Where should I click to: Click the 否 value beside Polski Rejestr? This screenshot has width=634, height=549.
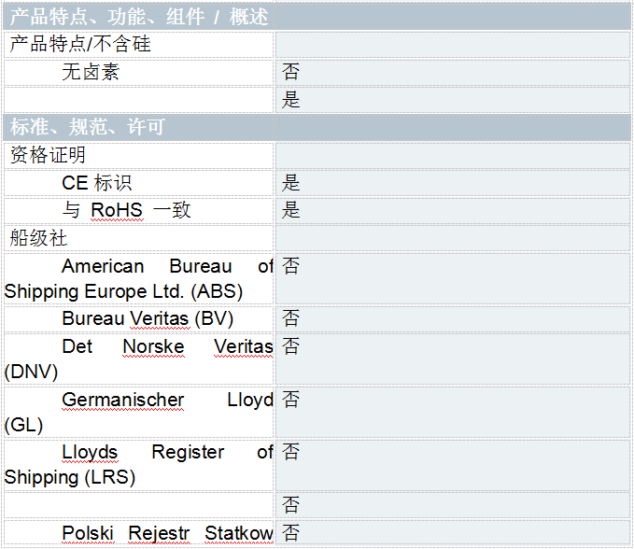pyautogui.click(x=290, y=533)
